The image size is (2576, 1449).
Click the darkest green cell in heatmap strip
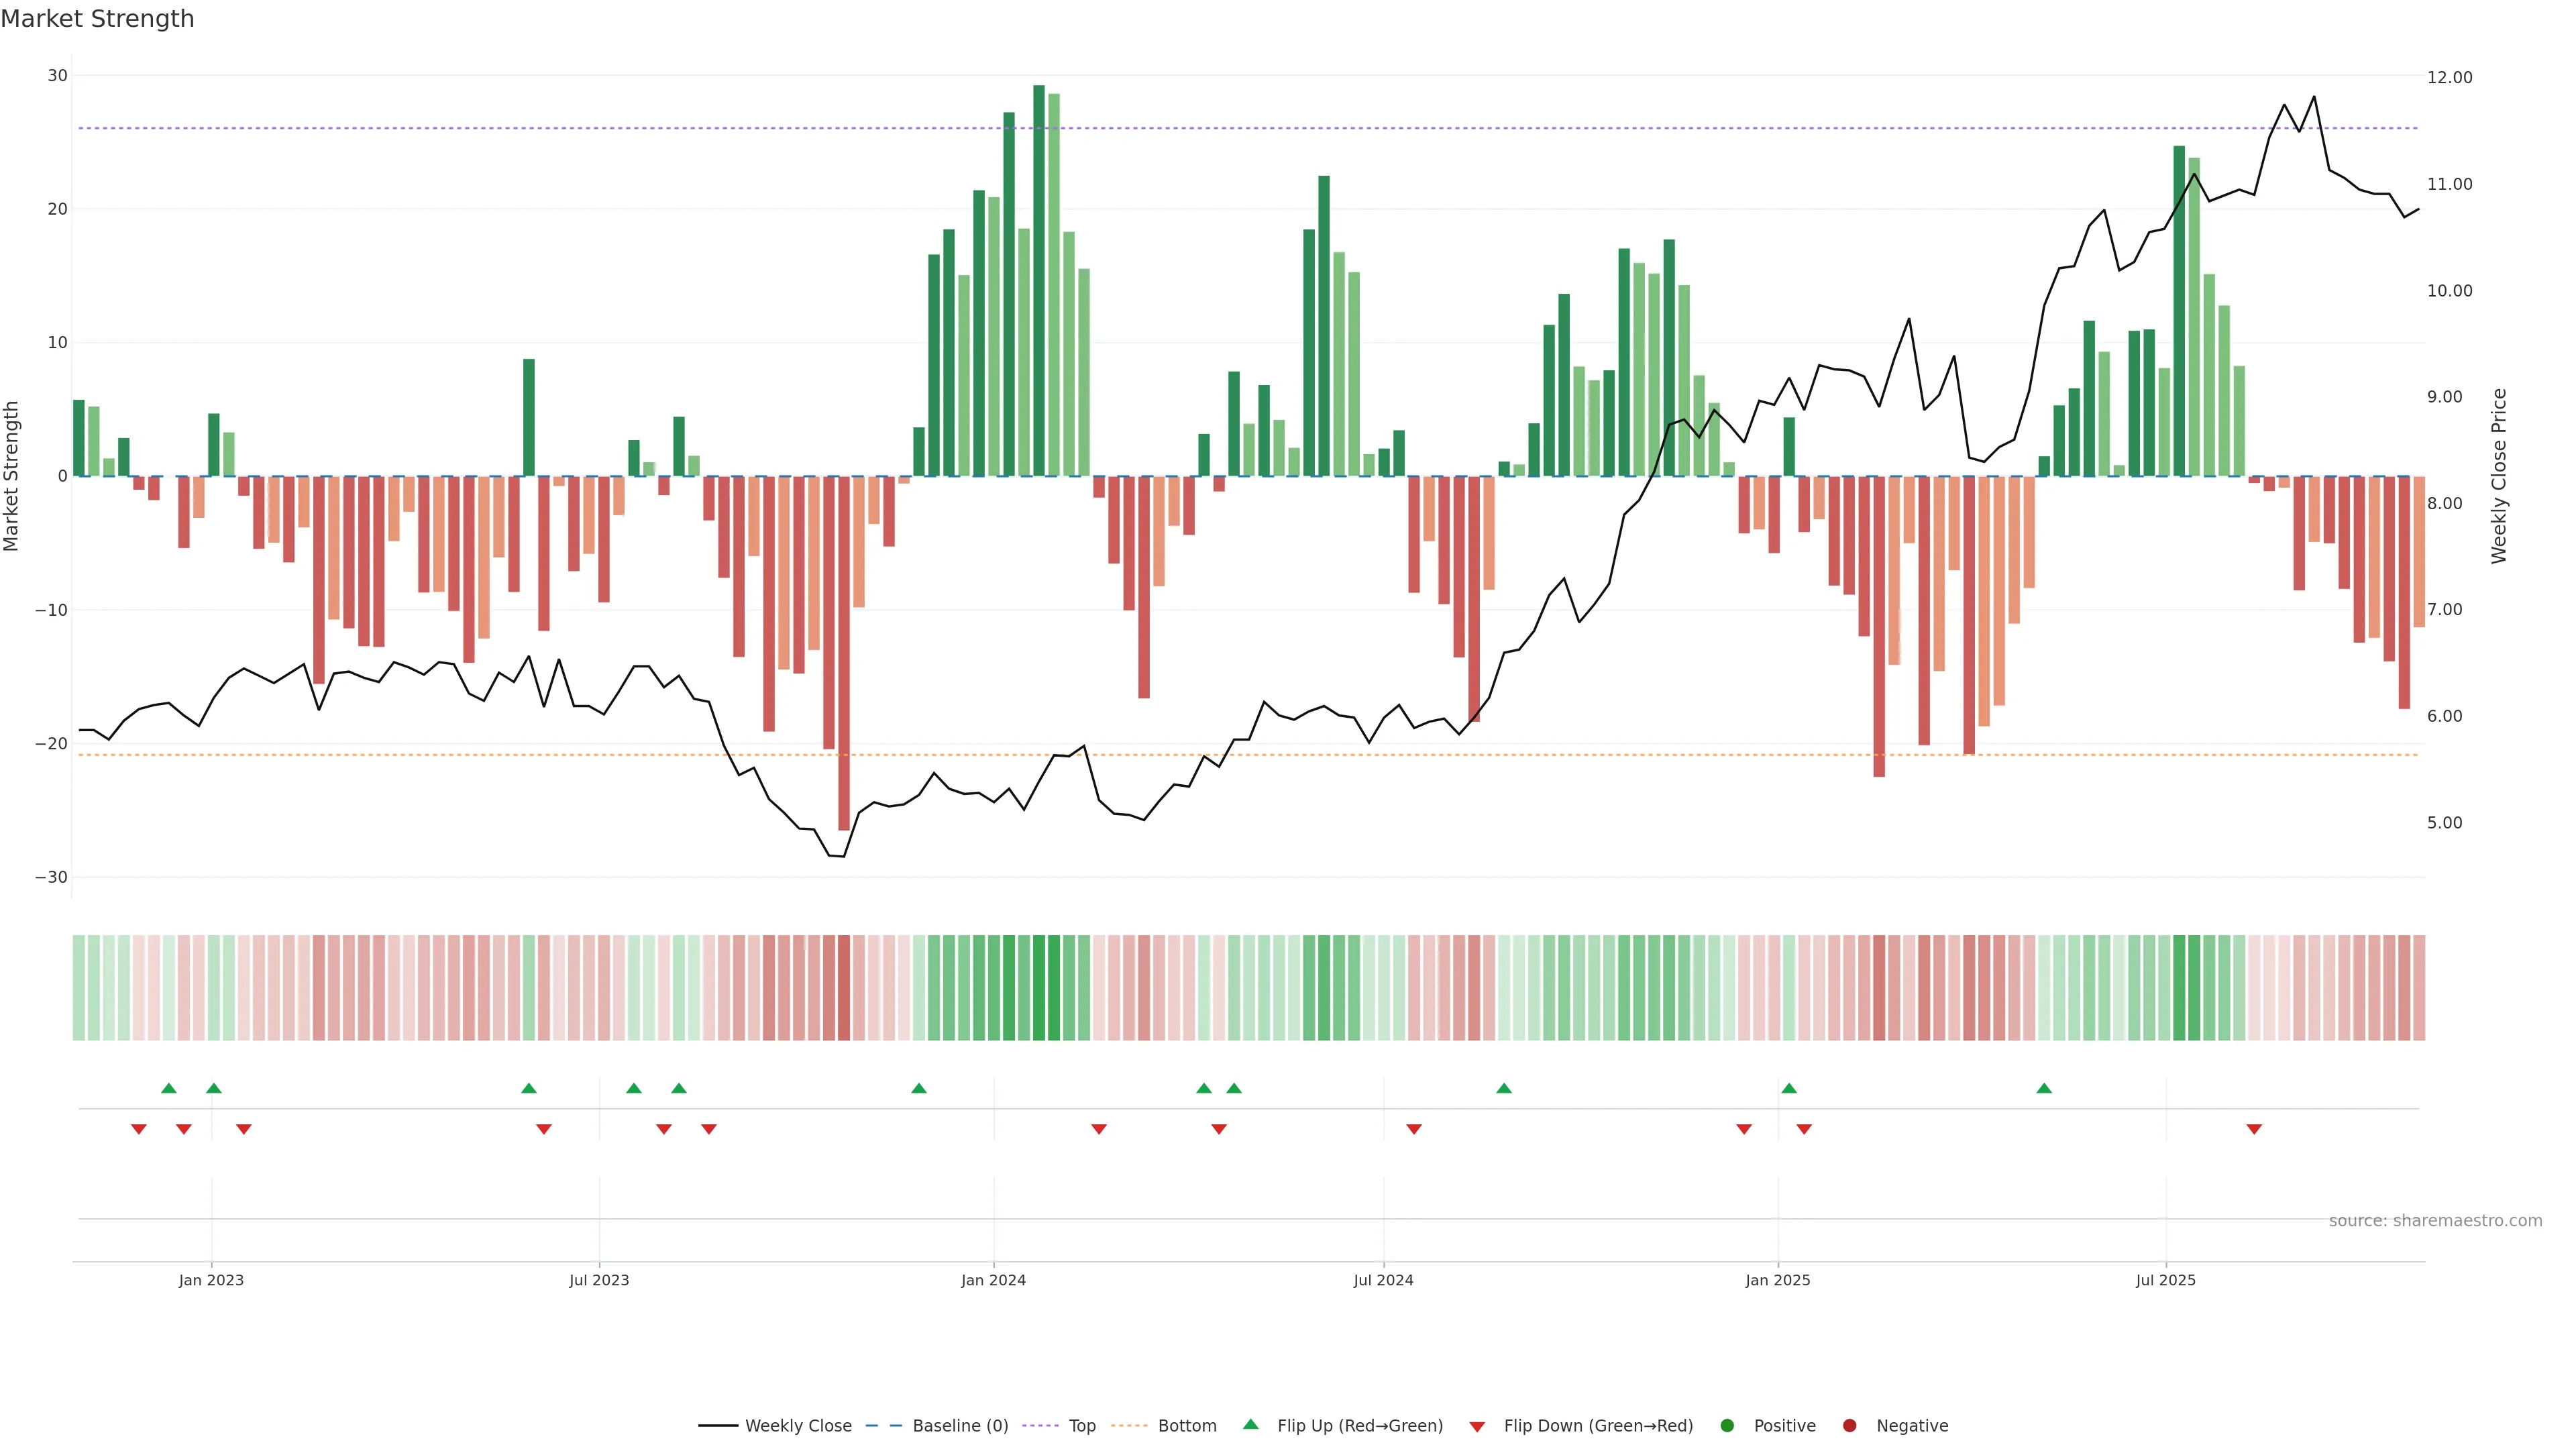1039,988
